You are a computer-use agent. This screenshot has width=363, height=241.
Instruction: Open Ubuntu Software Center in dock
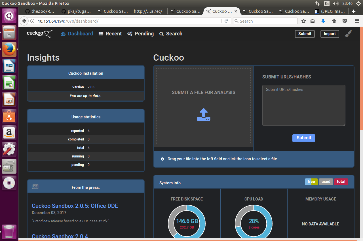point(9,116)
